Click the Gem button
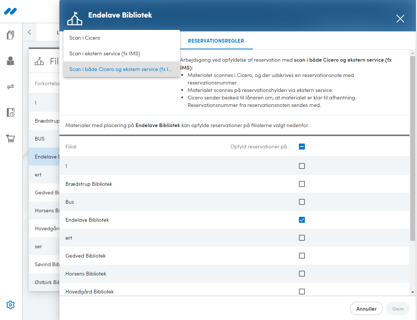This screenshot has width=417, height=320. coord(398,309)
